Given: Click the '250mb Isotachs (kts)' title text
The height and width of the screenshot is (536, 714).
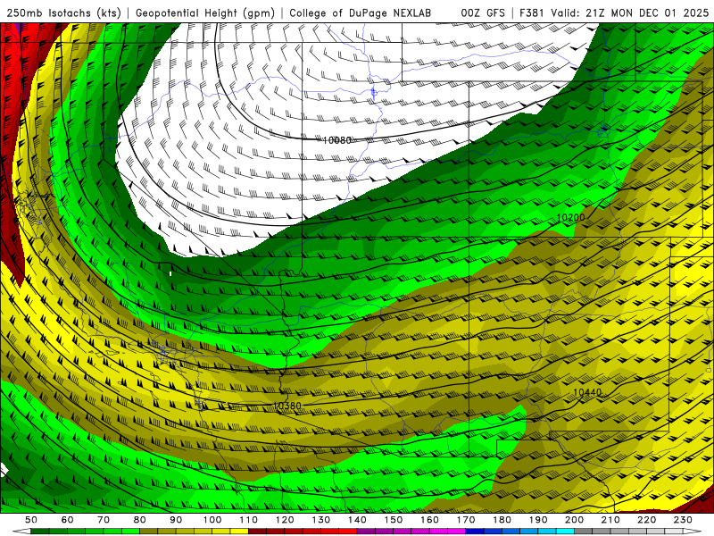Looking at the screenshot, I should (63, 13).
